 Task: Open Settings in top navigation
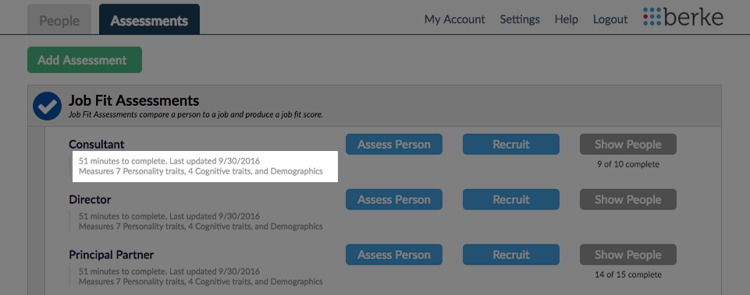[520, 19]
